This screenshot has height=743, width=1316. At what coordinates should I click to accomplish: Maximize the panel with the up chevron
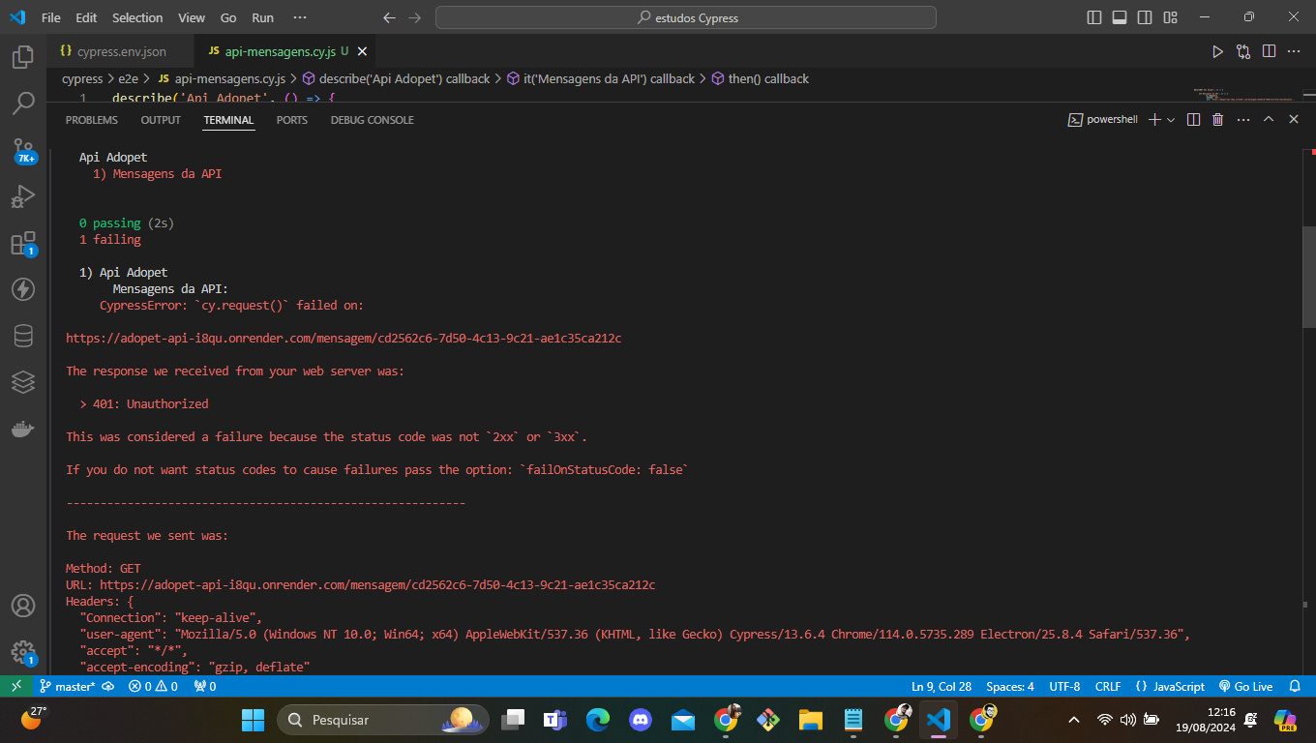point(1269,120)
